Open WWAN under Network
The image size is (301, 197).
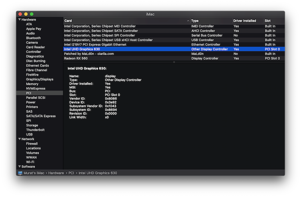pyautogui.click(x=31, y=157)
